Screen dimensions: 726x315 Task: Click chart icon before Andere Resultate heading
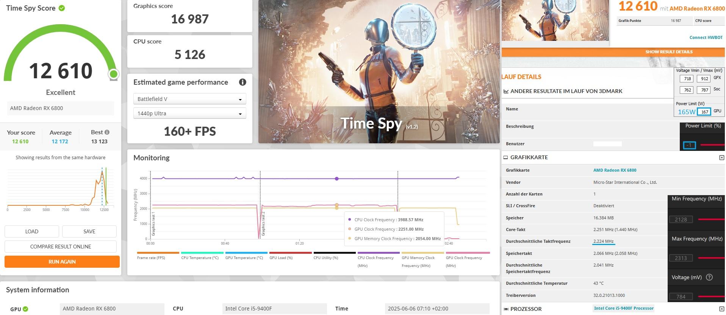pos(506,91)
